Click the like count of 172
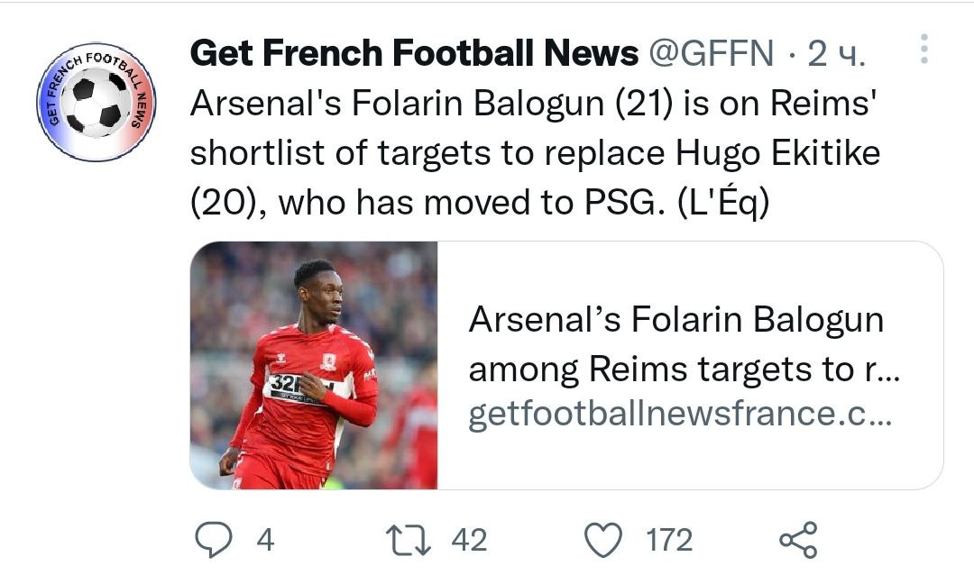 [669, 540]
